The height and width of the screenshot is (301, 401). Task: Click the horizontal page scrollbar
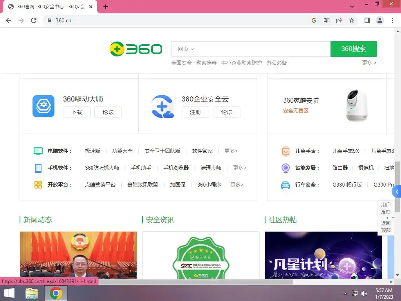point(196,282)
